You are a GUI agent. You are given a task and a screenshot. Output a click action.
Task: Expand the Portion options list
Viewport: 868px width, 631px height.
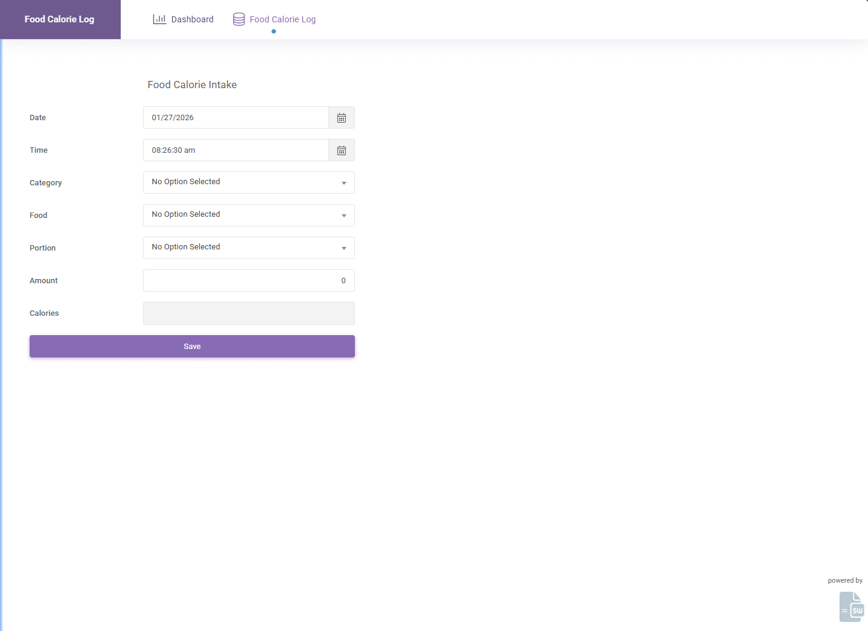coord(241,248)
